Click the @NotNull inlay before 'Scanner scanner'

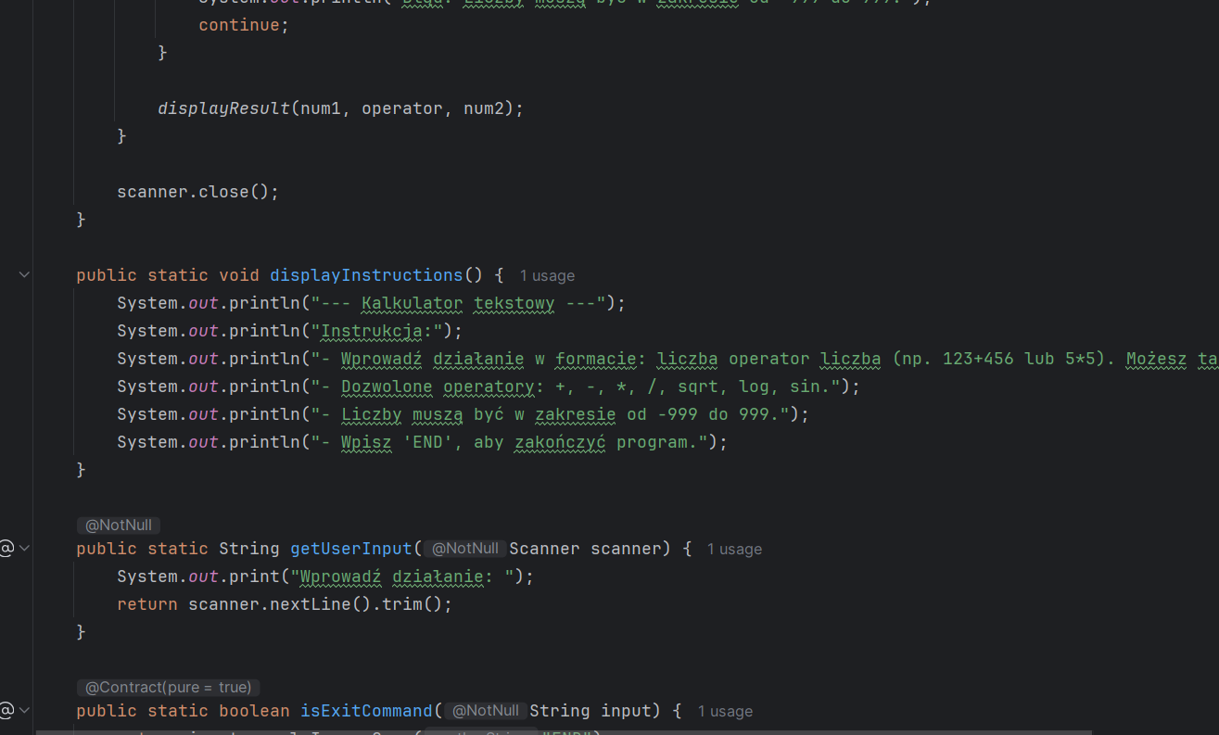[465, 549]
